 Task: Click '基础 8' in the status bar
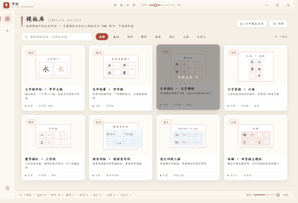pos(41,195)
